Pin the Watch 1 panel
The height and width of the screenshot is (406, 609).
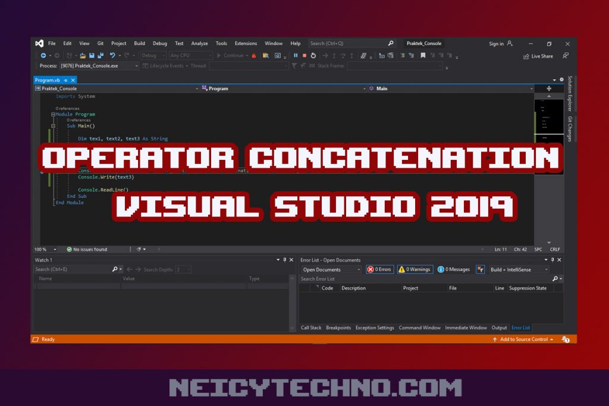(x=284, y=260)
